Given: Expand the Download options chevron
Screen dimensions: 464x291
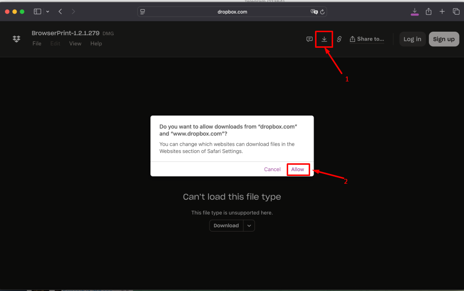Looking at the screenshot, I should tap(249, 225).
